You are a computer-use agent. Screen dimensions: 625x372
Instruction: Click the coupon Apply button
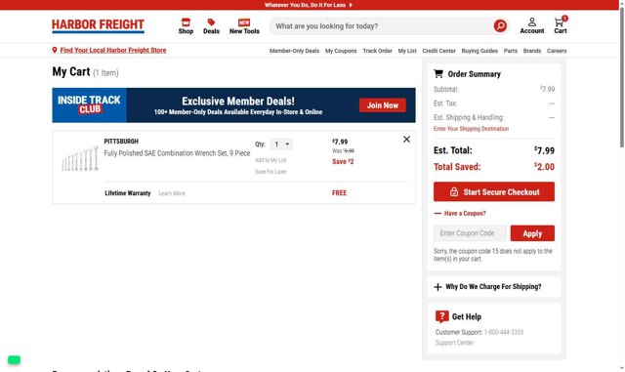[532, 233]
